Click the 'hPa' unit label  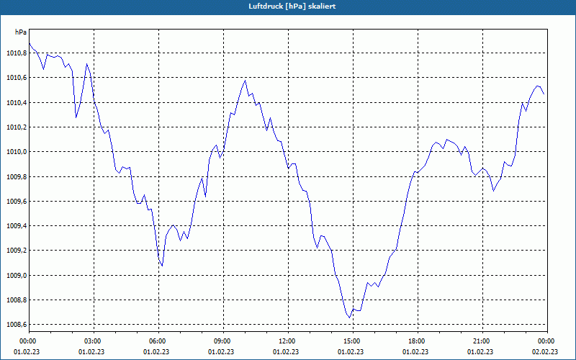pos(21,32)
